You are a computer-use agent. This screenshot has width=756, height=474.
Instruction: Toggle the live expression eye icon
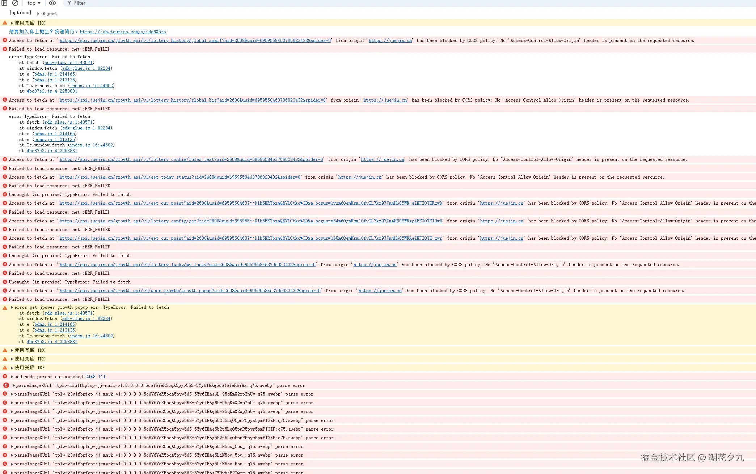52,3
